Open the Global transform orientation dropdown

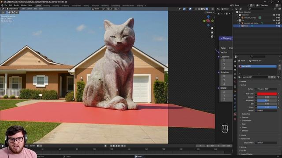click(96, 9)
